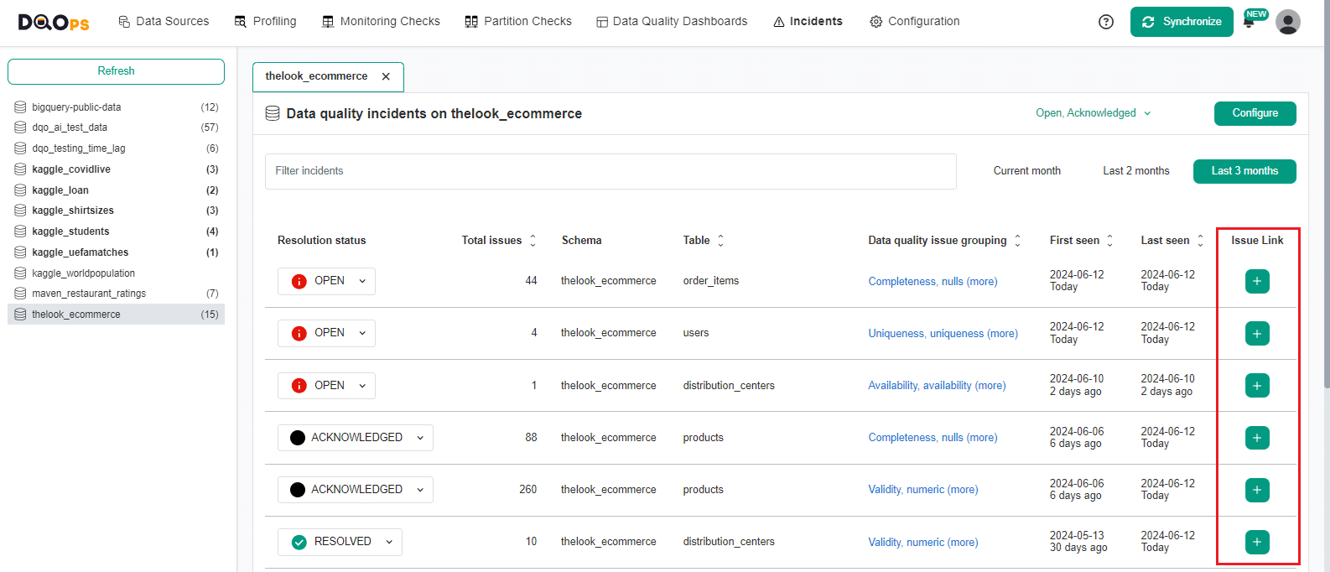Image resolution: width=1330 pixels, height=572 pixels.
Task: Click database icon next to maven_restaurant_ratings
Action: click(20, 294)
